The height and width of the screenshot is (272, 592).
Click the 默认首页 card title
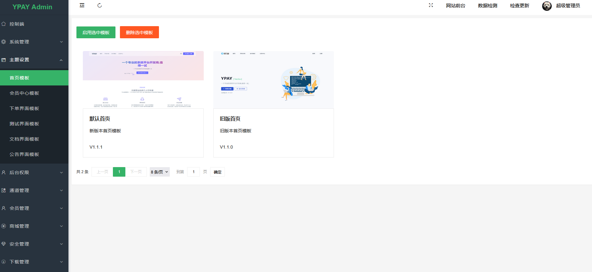(100, 119)
